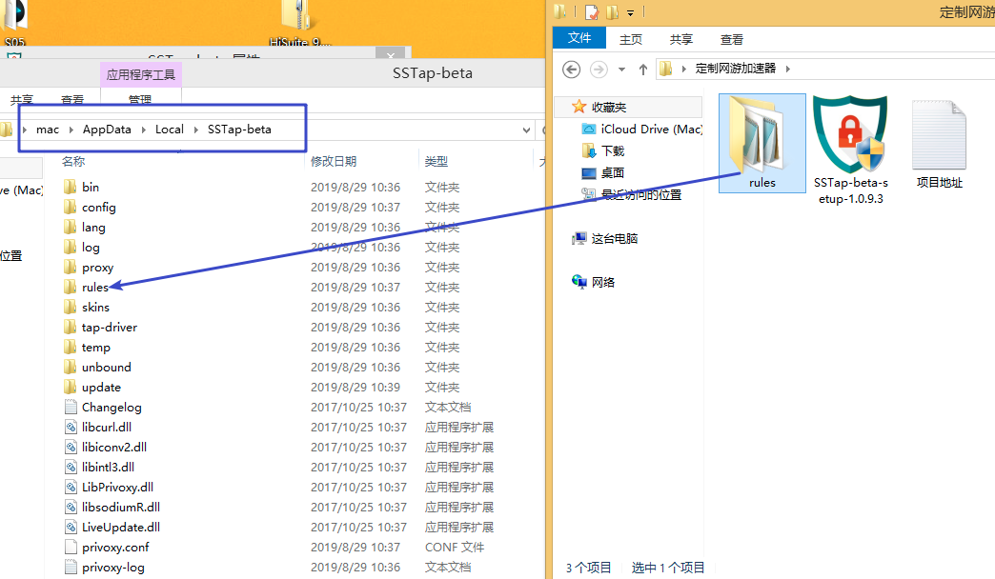This screenshot has height=579, width=995.
Task: Select the privoxy-log file name
Action: (113, 567)
